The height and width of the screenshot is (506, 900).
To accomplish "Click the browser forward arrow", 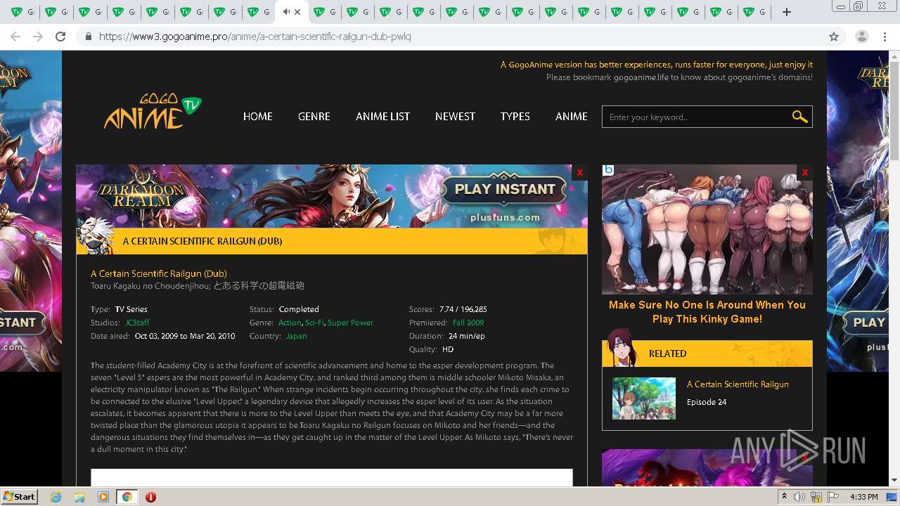I will [38, 37].
